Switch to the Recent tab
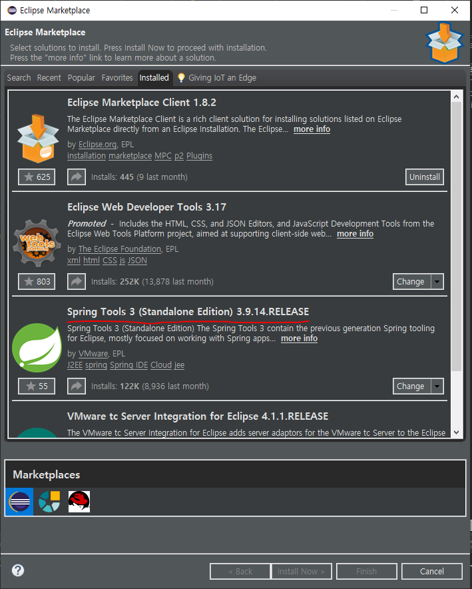Screen dimensions: 472x589 [x=49, y=78]
